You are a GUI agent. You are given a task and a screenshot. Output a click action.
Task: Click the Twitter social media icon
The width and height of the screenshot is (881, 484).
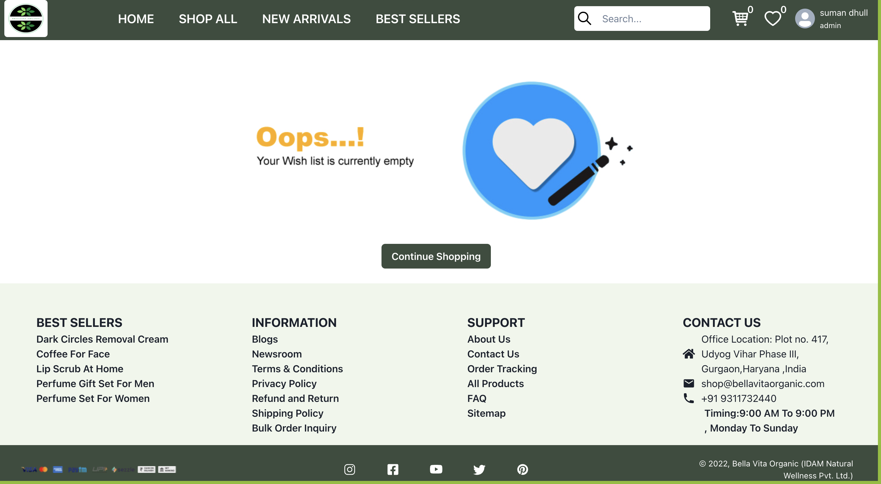(479, 469)
